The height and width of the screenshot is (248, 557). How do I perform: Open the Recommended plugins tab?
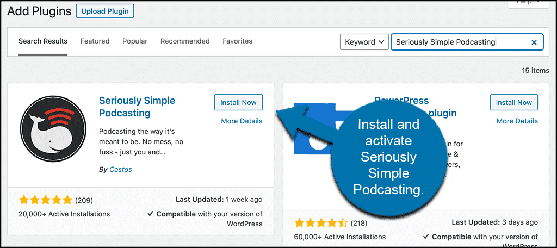(185, 41)
